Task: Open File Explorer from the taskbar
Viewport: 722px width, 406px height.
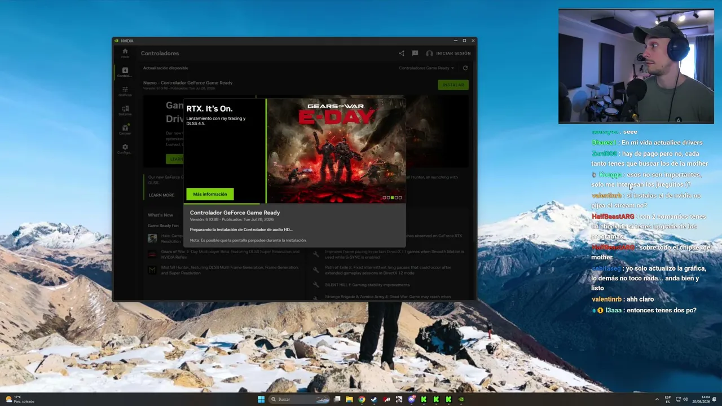Action: 350,399
